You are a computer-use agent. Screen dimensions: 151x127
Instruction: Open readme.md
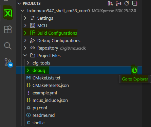pos(44,115)
